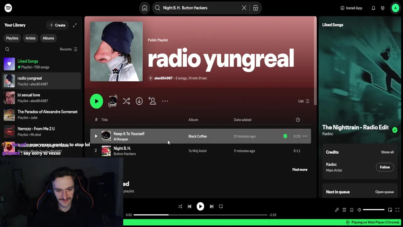The image size is (403, 227).
Task: Click Install App
Action: pos(351,8)
